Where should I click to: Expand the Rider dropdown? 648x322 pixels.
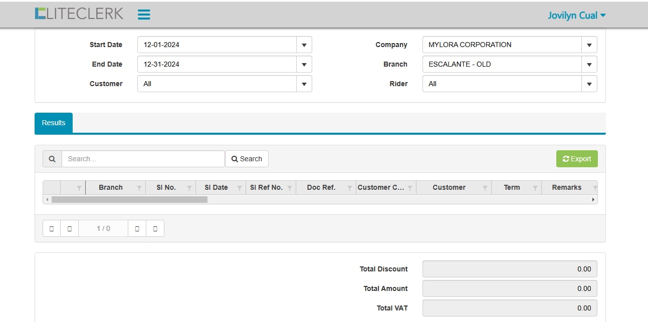coord(589,84)
